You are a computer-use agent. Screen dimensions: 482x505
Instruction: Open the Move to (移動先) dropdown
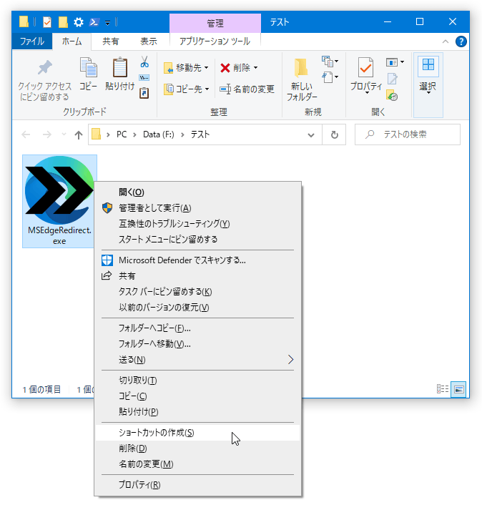coord(186,68)
